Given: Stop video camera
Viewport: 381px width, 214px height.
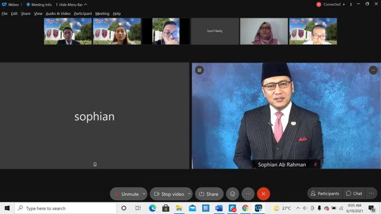Looking at the screenshot, I should click(x=169, y=194).
